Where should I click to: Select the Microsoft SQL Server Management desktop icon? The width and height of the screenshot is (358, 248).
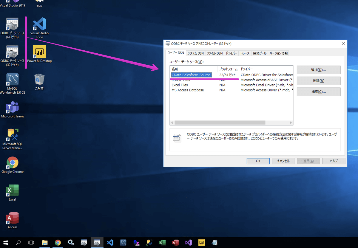pyautogui.click(x=13, y=139)
